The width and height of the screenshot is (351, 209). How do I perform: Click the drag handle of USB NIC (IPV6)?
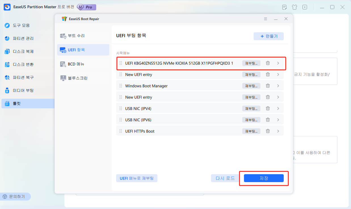click(x=121, y=120)
